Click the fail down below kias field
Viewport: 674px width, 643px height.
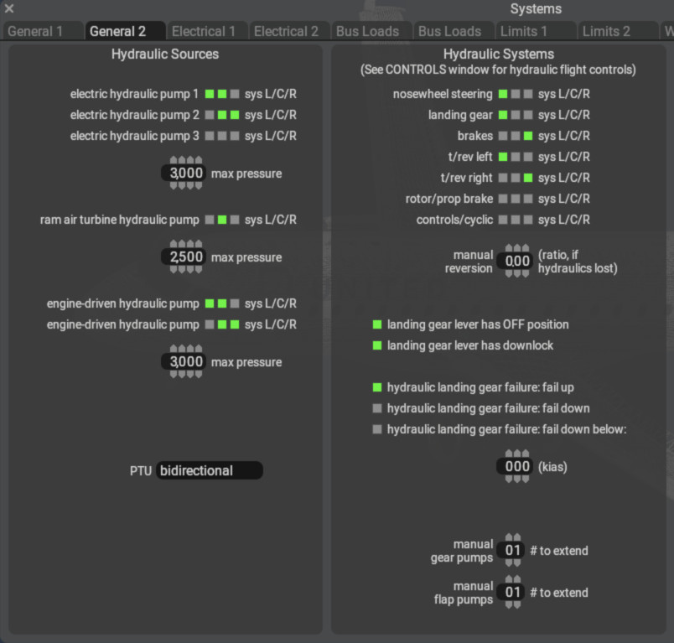517,467
